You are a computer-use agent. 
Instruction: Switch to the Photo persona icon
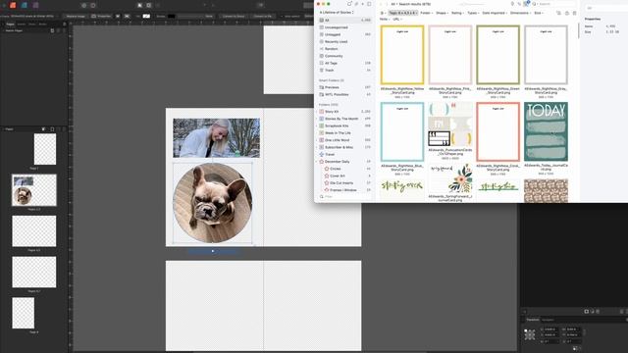pos(35,5)
